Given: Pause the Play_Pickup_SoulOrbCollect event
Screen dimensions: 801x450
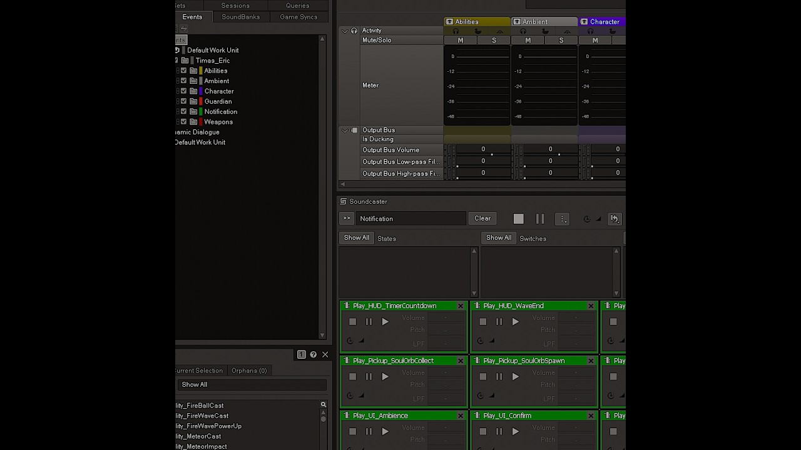Looking at the screenshot, I should point(369,377).
